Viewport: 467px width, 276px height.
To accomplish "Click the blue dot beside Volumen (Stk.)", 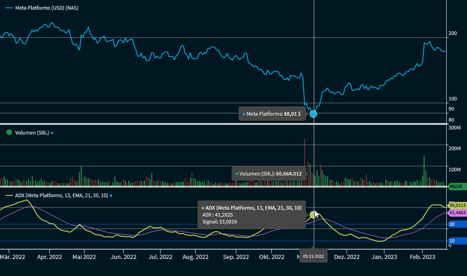I will pyautogui.click(x=52, y=133).
